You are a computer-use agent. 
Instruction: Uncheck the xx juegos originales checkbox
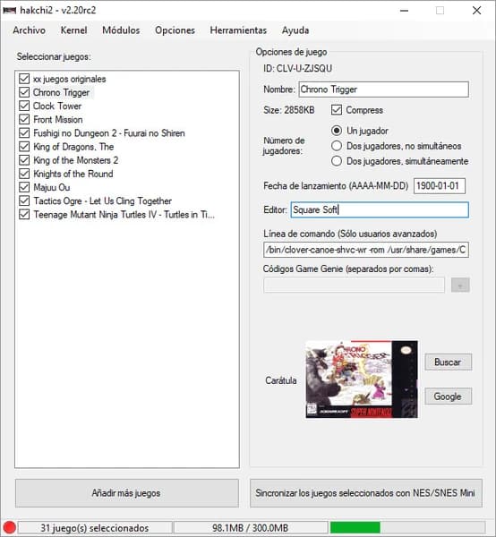coord(24,79)
